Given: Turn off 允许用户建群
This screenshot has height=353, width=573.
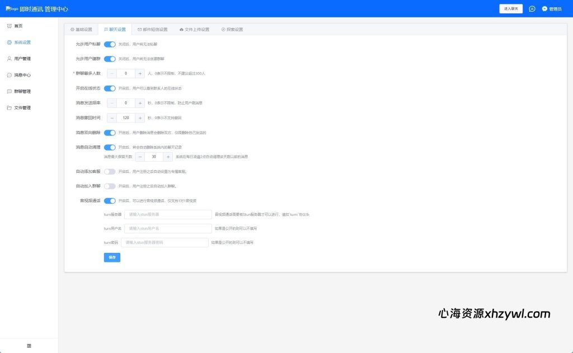Looking at the screenshot, I should click(110, 58).
